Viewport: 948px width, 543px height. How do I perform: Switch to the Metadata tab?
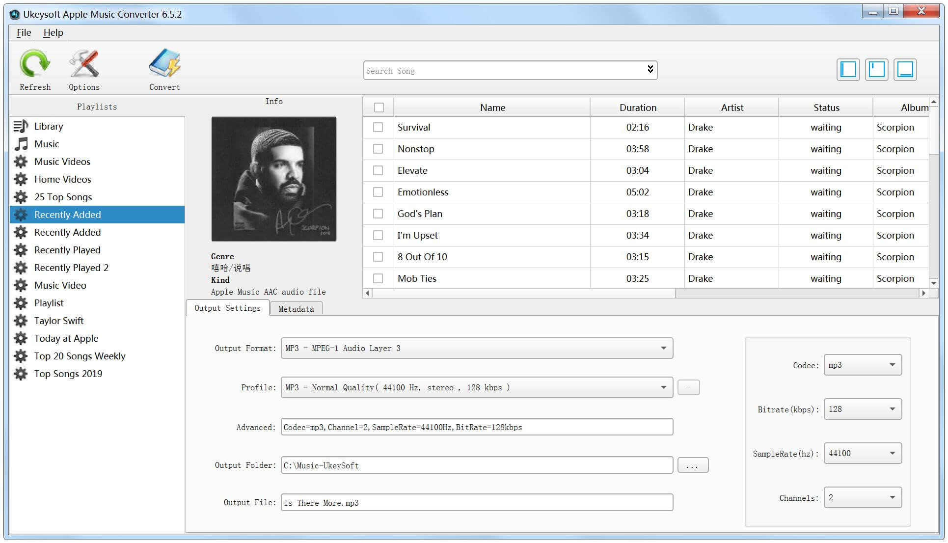click(x=296, y=309)
